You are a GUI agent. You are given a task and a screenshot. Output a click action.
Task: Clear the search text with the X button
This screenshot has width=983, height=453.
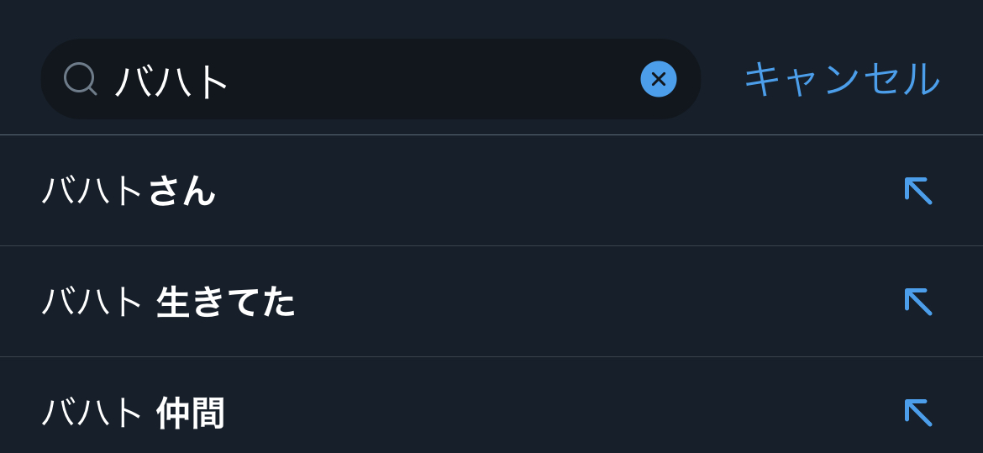point(658,79)
